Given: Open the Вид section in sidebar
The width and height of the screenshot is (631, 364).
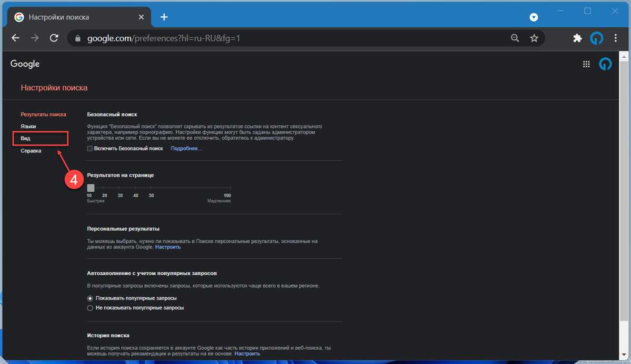Looking at the screenshot, I should 25,139.
